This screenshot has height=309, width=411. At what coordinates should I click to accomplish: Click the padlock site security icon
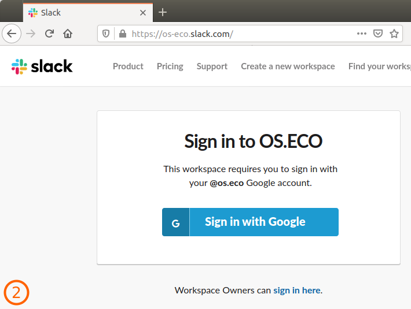pos(122,33)
